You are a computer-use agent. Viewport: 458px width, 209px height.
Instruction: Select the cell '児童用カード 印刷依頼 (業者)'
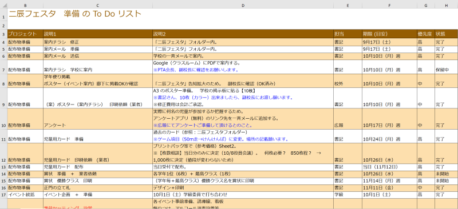(98, 154)
